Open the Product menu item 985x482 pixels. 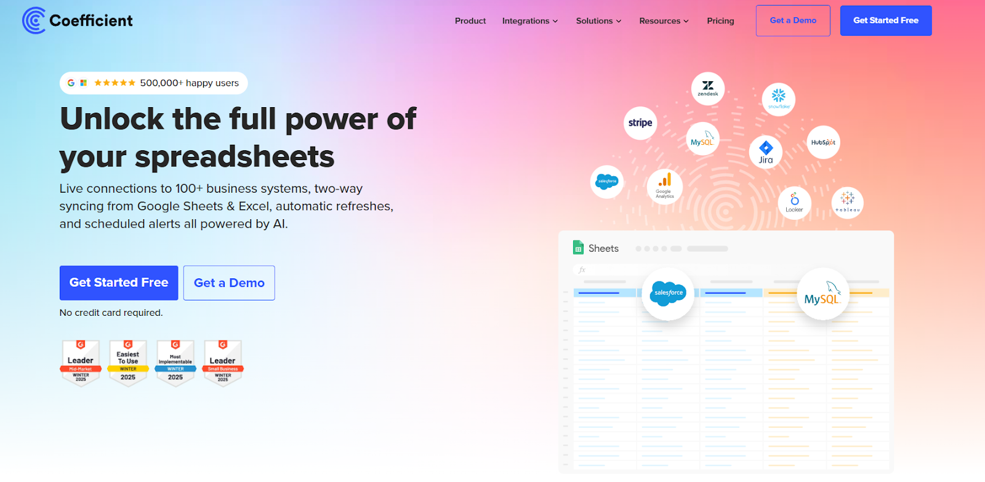pyautogui.click(x=470, y=21)
